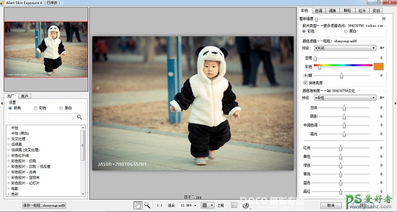Click preset list scrollbar down arrow
This screenshot has width=397, height=212.
[83, 194]
